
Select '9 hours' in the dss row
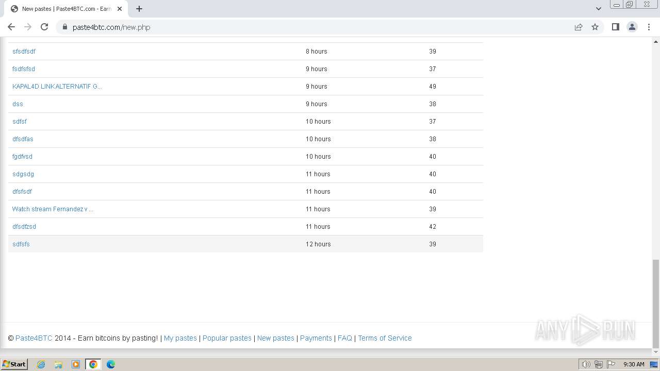[x=316, y=104]
